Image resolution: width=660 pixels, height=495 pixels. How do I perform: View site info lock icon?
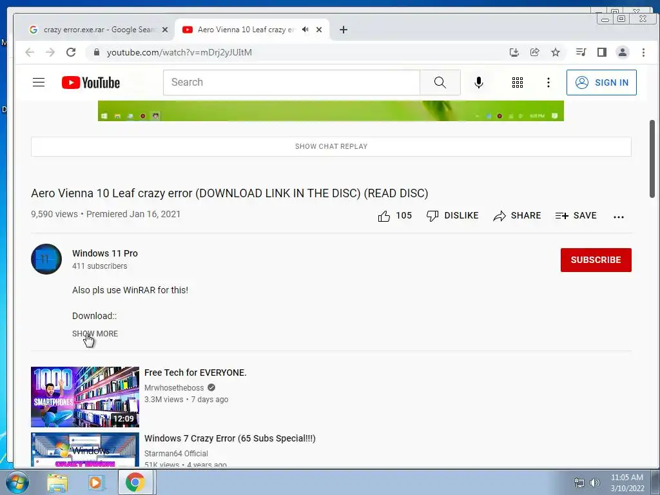(x=97, y=52)
